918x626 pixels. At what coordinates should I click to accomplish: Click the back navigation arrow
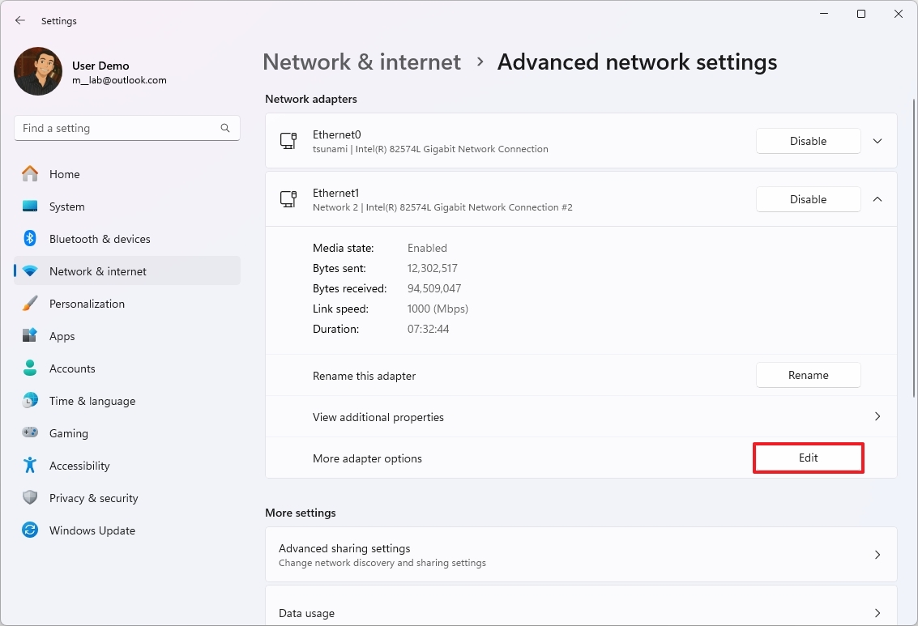19,20
